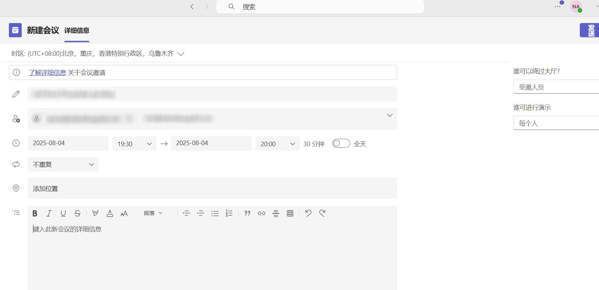Insert a numbered list

pyautogui.click(x=229, y=213)
